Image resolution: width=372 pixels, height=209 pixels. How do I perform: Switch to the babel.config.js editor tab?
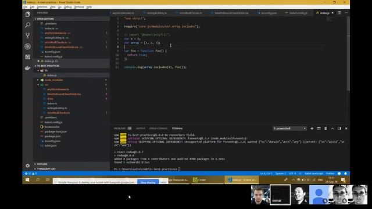(x=298, y=13)
